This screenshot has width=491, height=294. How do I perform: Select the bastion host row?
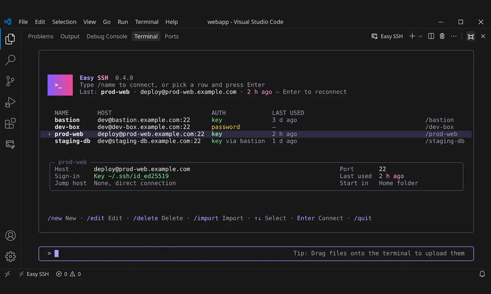(x=256, y=120)
